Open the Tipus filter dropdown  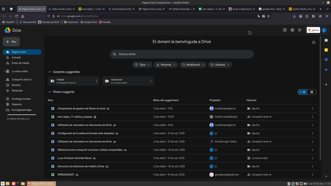point(142,65)
